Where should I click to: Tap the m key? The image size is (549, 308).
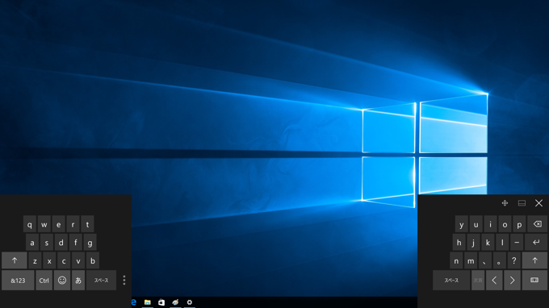click(x=471, y=260)
